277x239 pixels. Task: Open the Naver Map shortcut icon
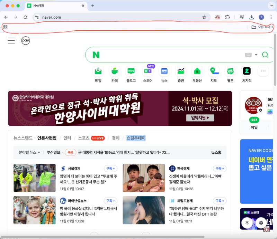pos(214,71)
